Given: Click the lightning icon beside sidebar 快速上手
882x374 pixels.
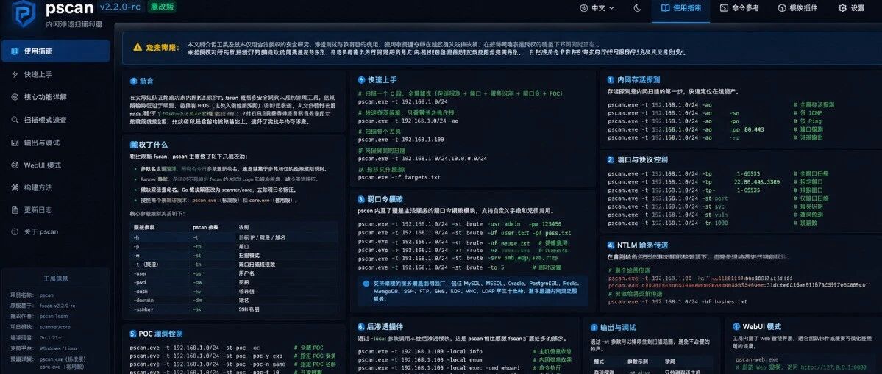Looking at the screenshot, I should pyautogui.click(x=15, y=74).
